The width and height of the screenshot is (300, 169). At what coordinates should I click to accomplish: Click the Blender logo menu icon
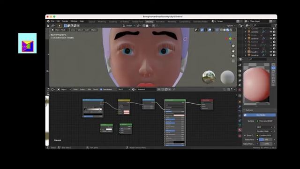click(x=48, y=21)
